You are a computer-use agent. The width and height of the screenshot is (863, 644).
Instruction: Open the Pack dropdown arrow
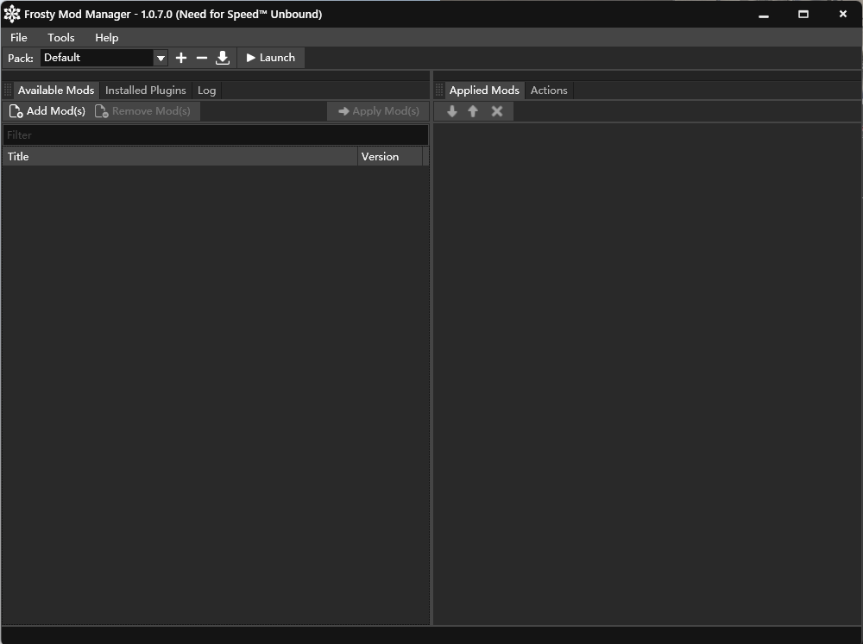161,58
